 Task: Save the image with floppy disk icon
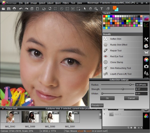[x=9, y=9]
